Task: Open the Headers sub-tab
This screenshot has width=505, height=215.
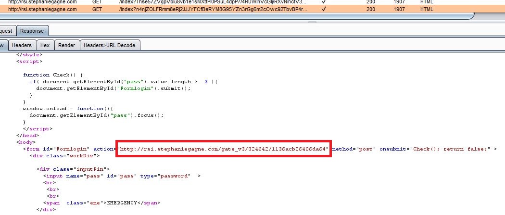Action: pos(22,45)
